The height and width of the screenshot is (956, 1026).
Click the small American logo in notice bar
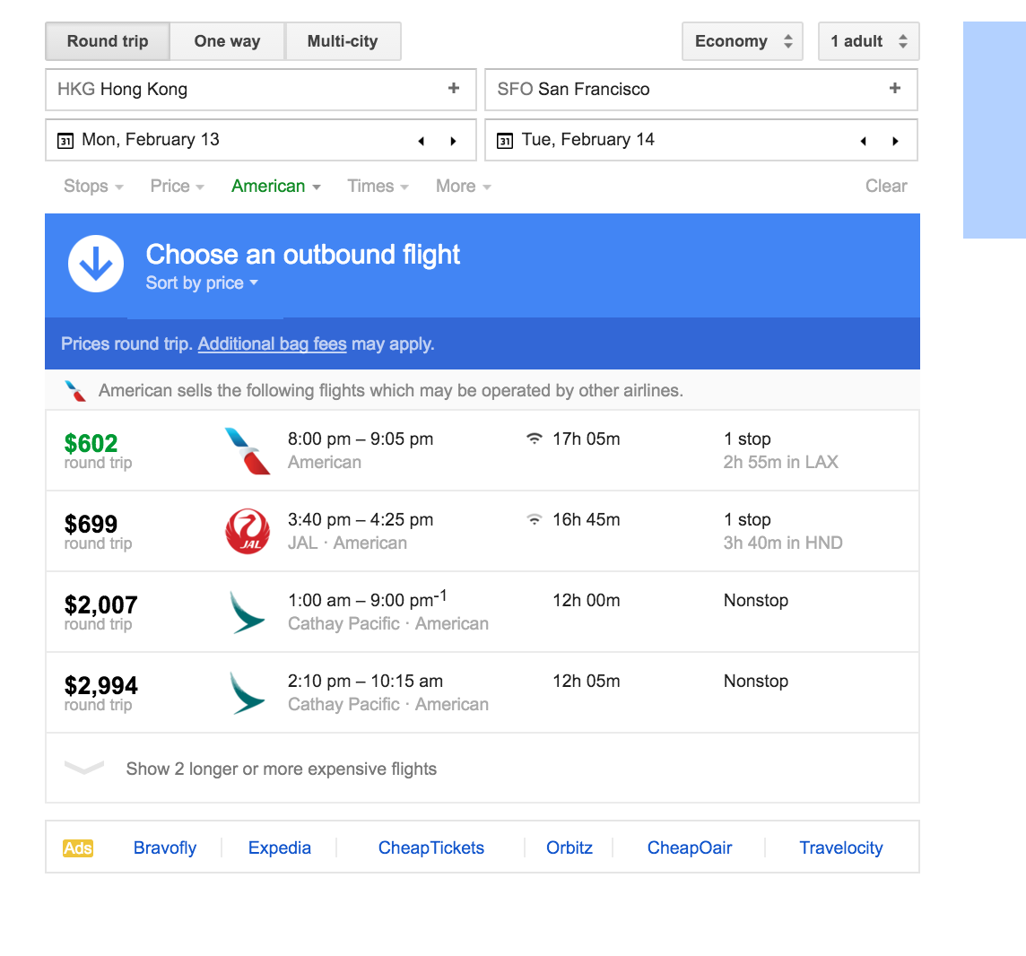point(75,391)
